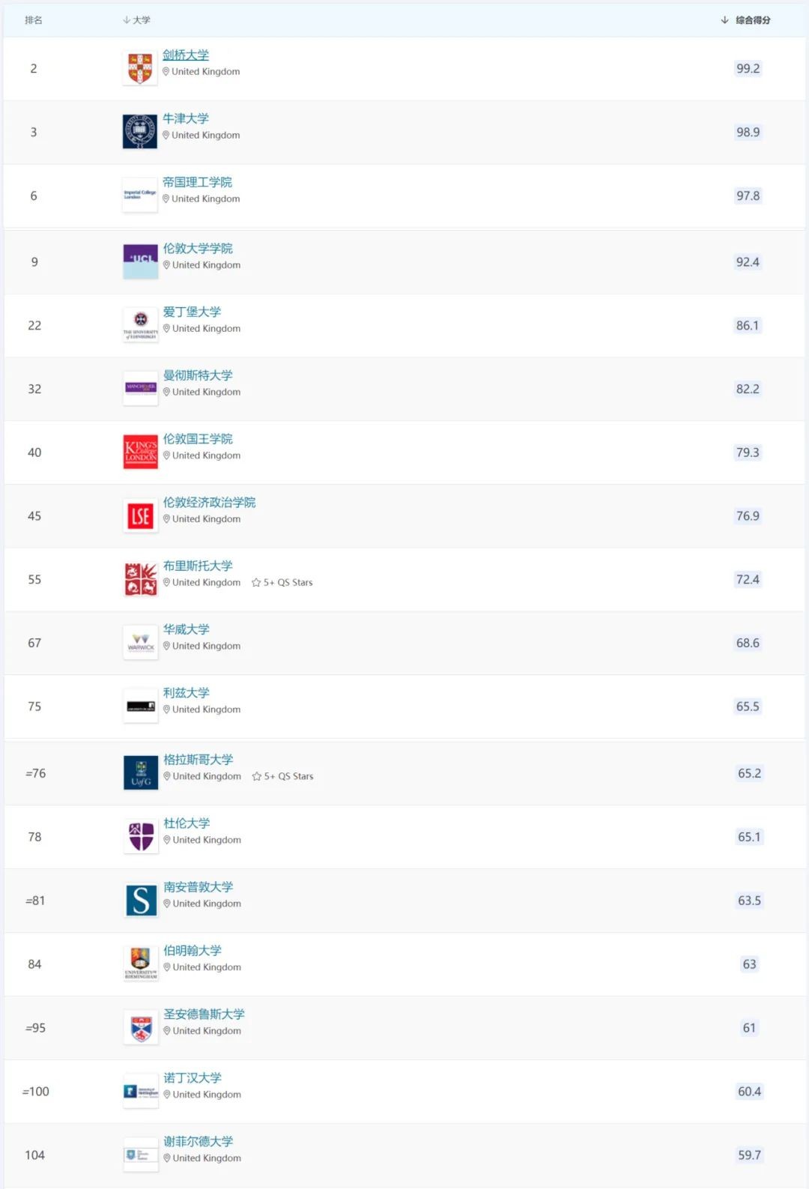Image resolution: width=809 pixels, height=1189 pixels.
Task: Click the red LSE logo
Action: click(141, 516)
